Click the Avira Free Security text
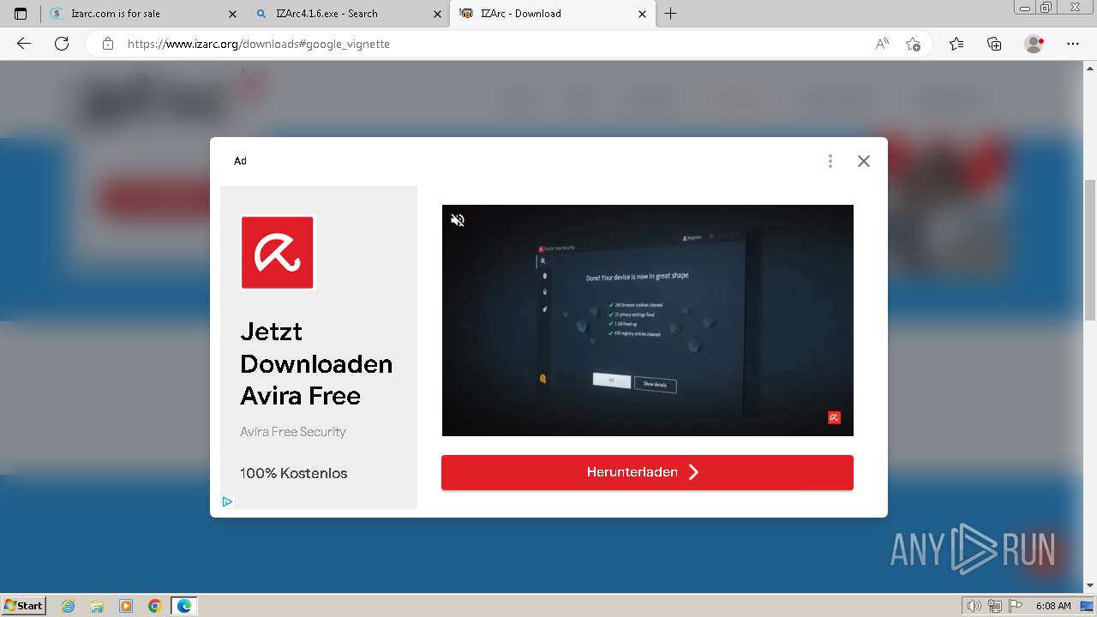Image resolution: width=1097 pixels, height=617 pixels. (293, 432)
